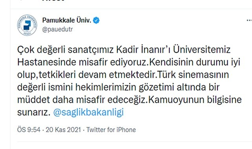Open the Pamukkale University profile avatar

27,25
